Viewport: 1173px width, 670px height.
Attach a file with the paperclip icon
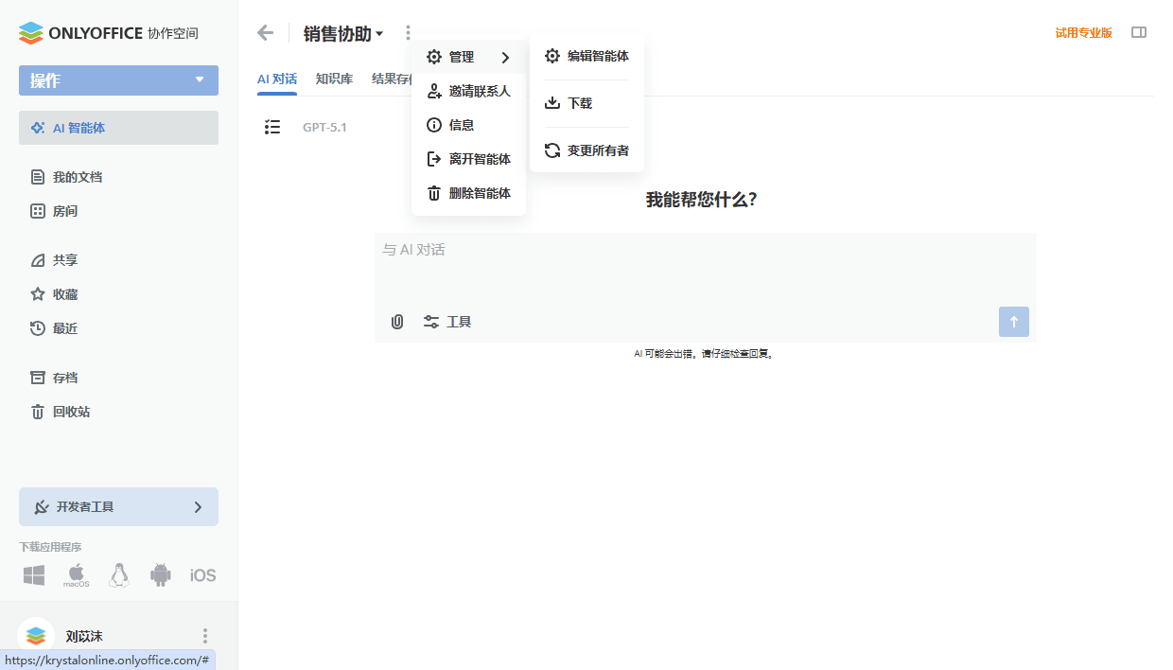396,321
